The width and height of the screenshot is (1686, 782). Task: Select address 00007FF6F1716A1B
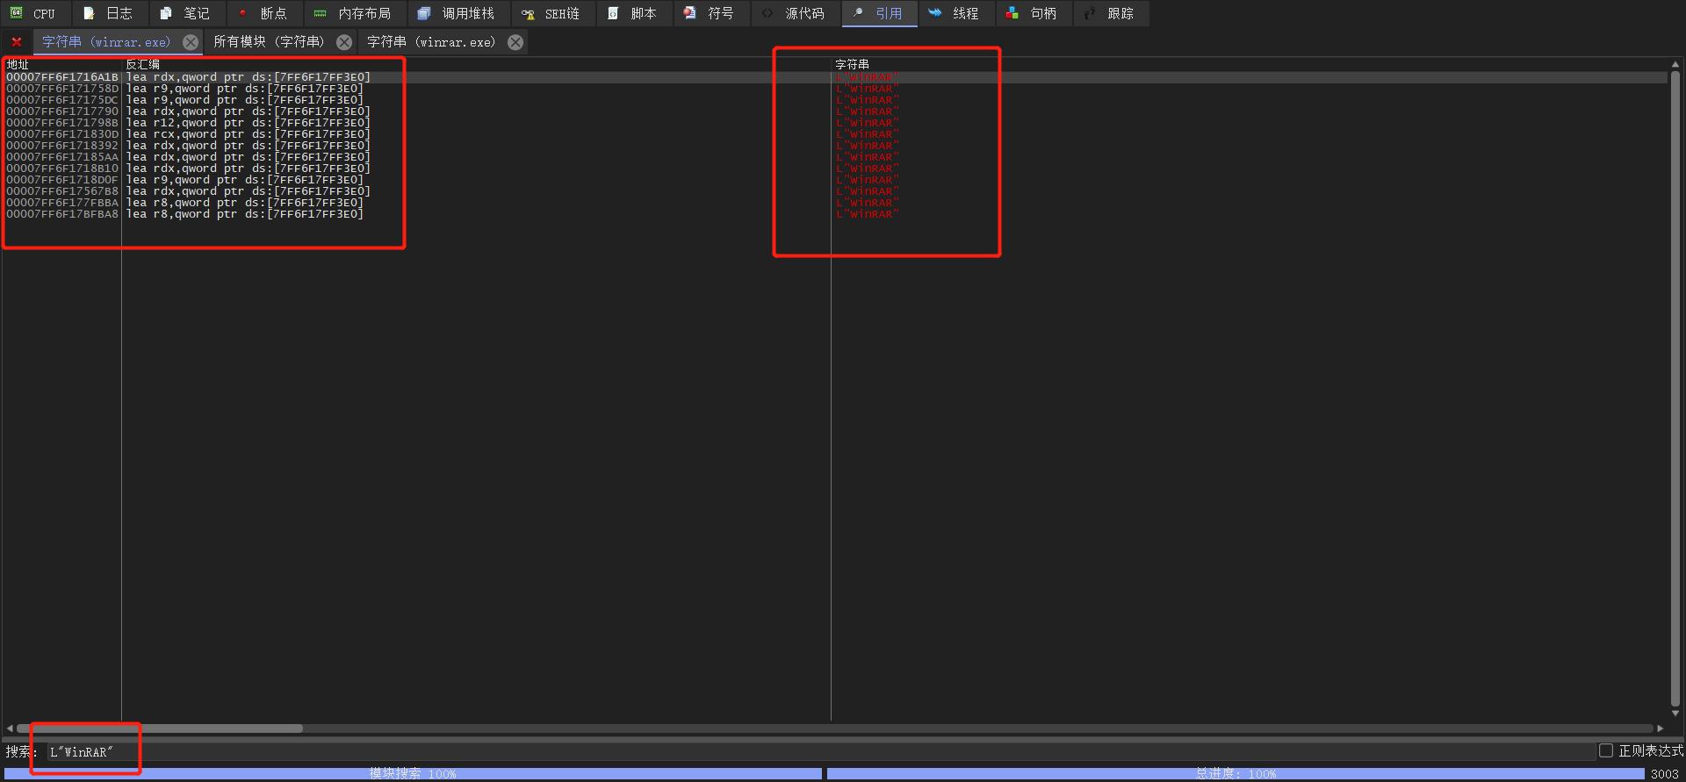62,77
